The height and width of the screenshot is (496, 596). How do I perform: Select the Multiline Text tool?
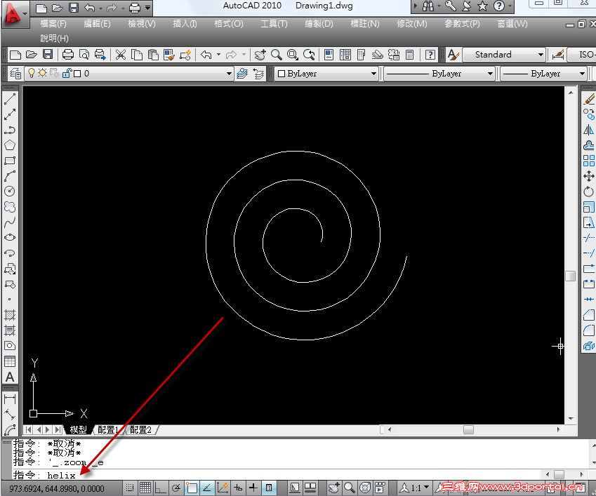[x=10, y=377]
